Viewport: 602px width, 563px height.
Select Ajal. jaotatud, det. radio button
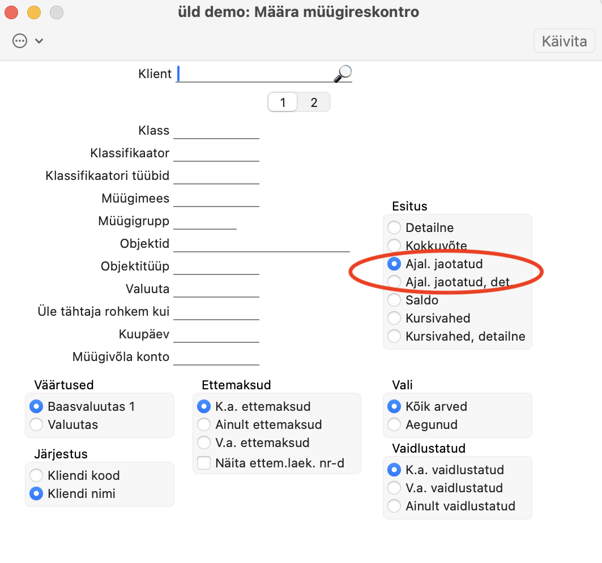pyautogui.click(x=394, y=282)
